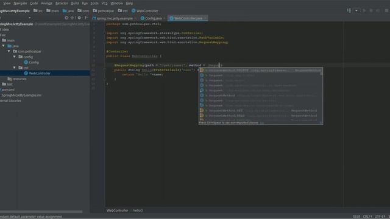The width and height of the screenshot is (390, 219).
Task: Click the WebController breadcrumb in navigation bar
Action: (145, 11)
